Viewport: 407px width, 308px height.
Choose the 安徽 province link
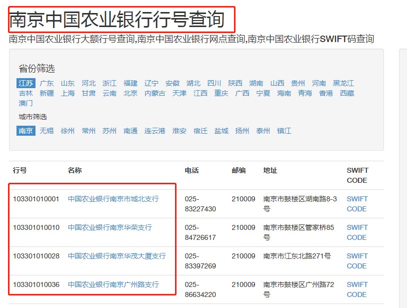coord(172,83)
